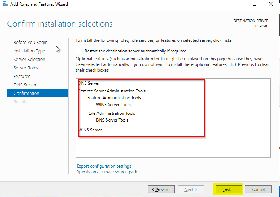
Task: Open Specify an alternate source path
Action: 107,172
